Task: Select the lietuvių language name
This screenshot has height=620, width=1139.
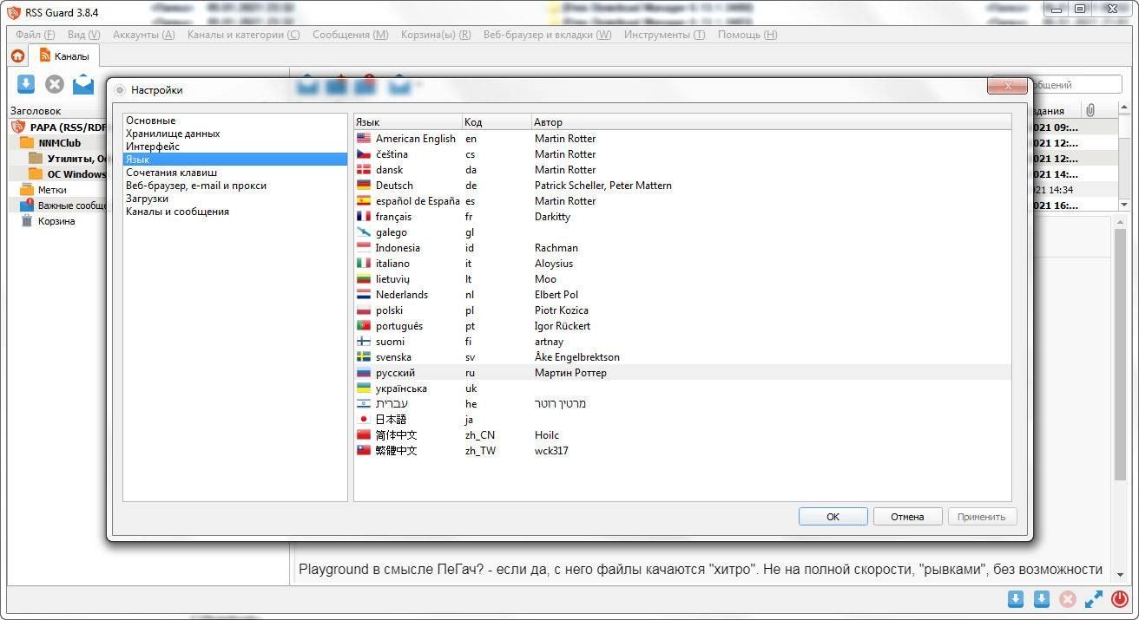Action: (392, 279)
